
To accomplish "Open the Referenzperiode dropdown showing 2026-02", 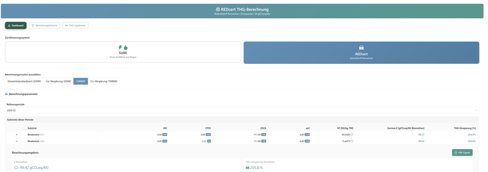I will [242, 110].
